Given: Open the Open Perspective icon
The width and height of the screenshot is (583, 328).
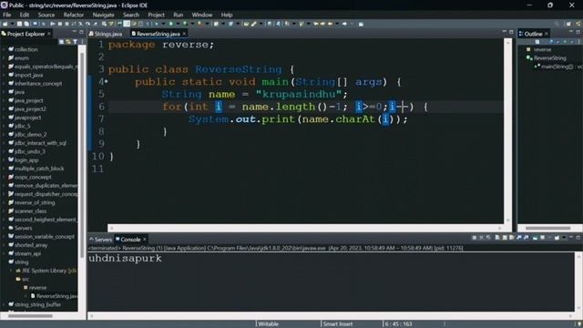Looking at the screenshot, I should [568, 24].
